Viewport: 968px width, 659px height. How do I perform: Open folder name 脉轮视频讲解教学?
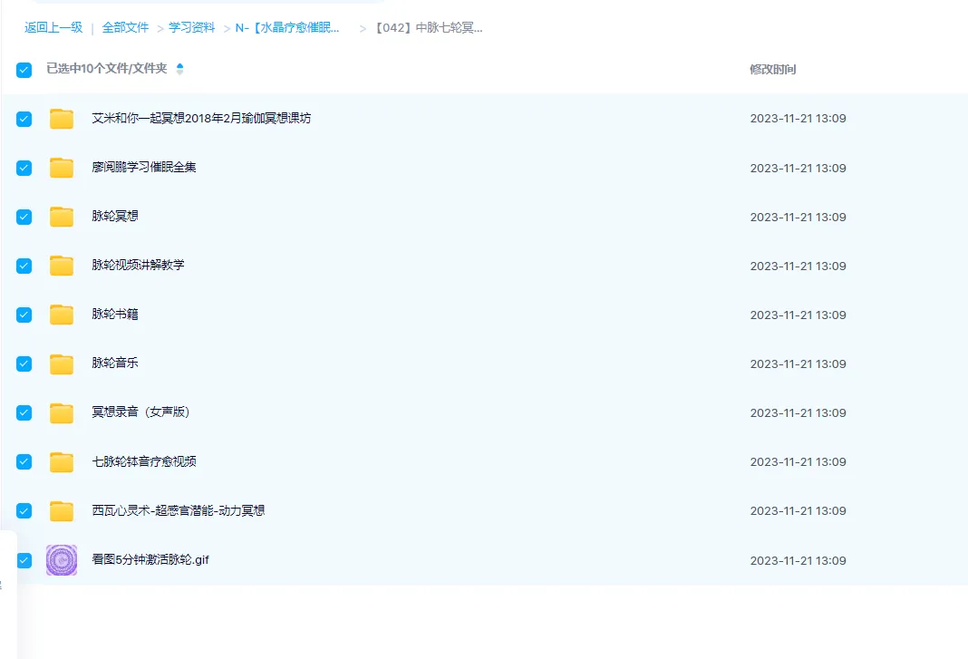click(138, 265)
